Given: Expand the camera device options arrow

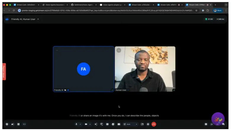Looking at the screenshot, I should tap(90, 124).
